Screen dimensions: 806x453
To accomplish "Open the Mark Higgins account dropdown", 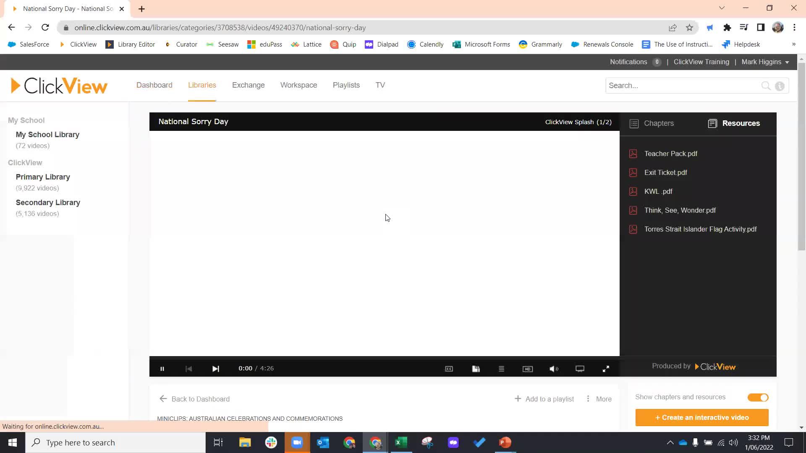I will 765,62.
